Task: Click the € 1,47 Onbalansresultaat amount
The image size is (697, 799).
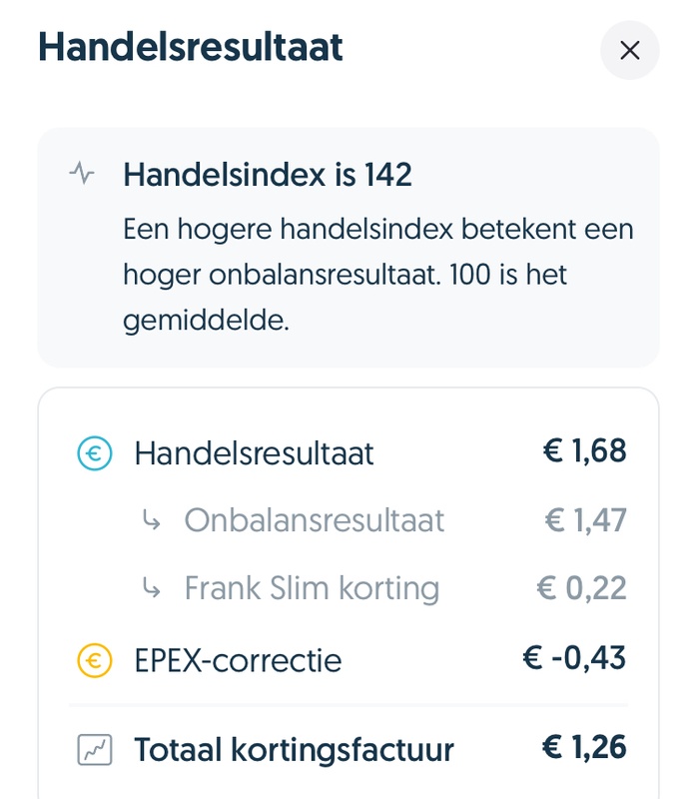Action: (x=585, y=520)
